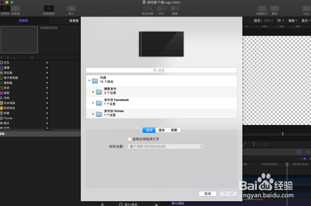Select the 文本风格 library category
The width and height of the screenshot is (311, 206).
24,103
